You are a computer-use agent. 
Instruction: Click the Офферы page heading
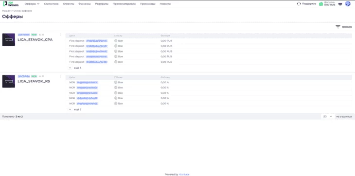(13, 17)
